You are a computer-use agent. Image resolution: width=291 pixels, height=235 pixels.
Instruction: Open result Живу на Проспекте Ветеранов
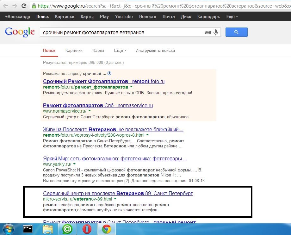[113, 129]
